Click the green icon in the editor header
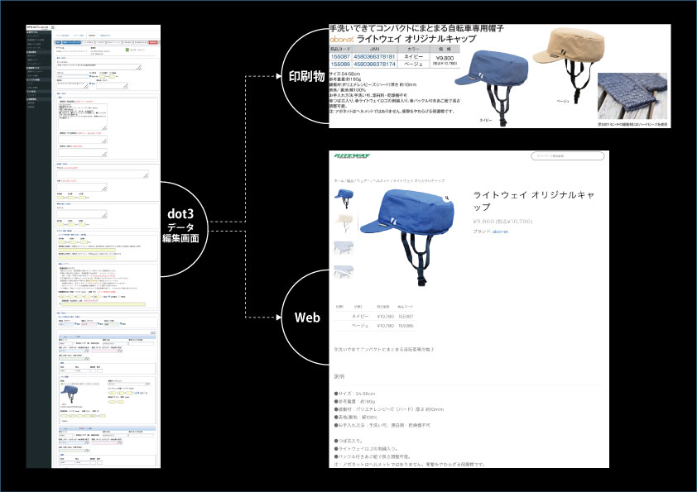The width and height of the screenshot is (697, 492). (x=127, y=50)
